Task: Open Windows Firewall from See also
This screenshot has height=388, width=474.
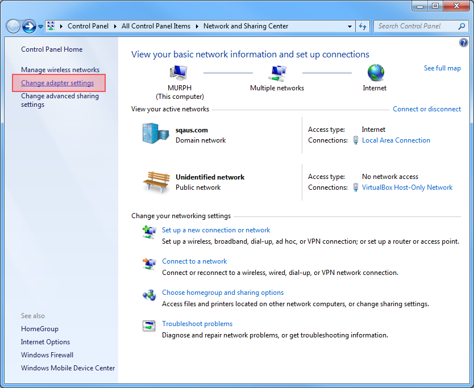Action: tap(47, 355)
